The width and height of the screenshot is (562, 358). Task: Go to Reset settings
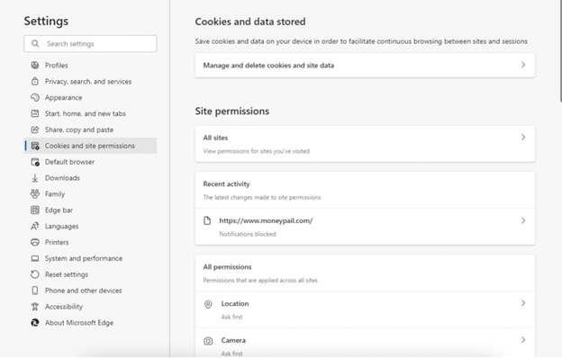(x=90, y=274)
